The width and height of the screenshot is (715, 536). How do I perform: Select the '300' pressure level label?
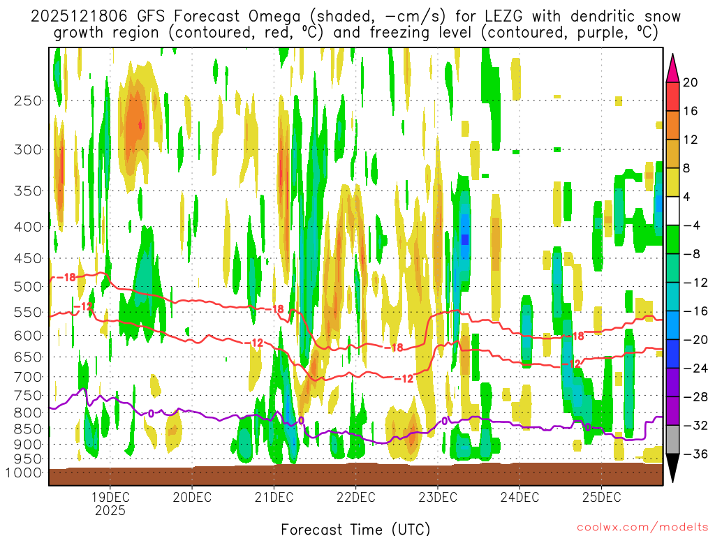(x=28, y=149)
